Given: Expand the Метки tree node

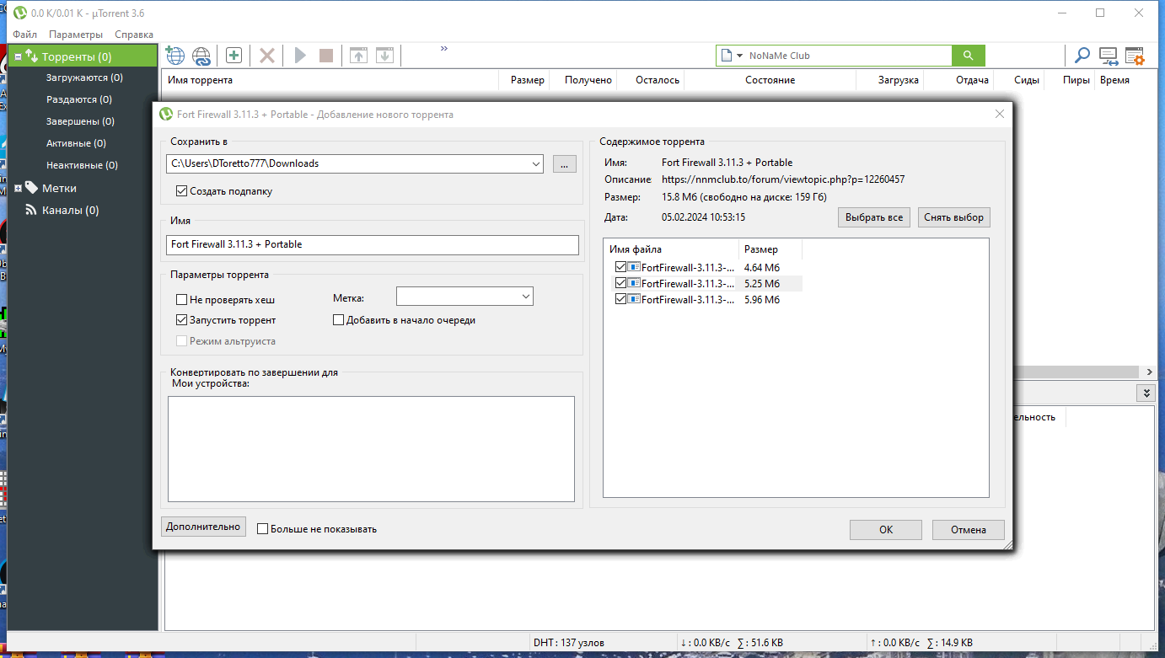Looking at the screenshot, I should tap(19, 188).
